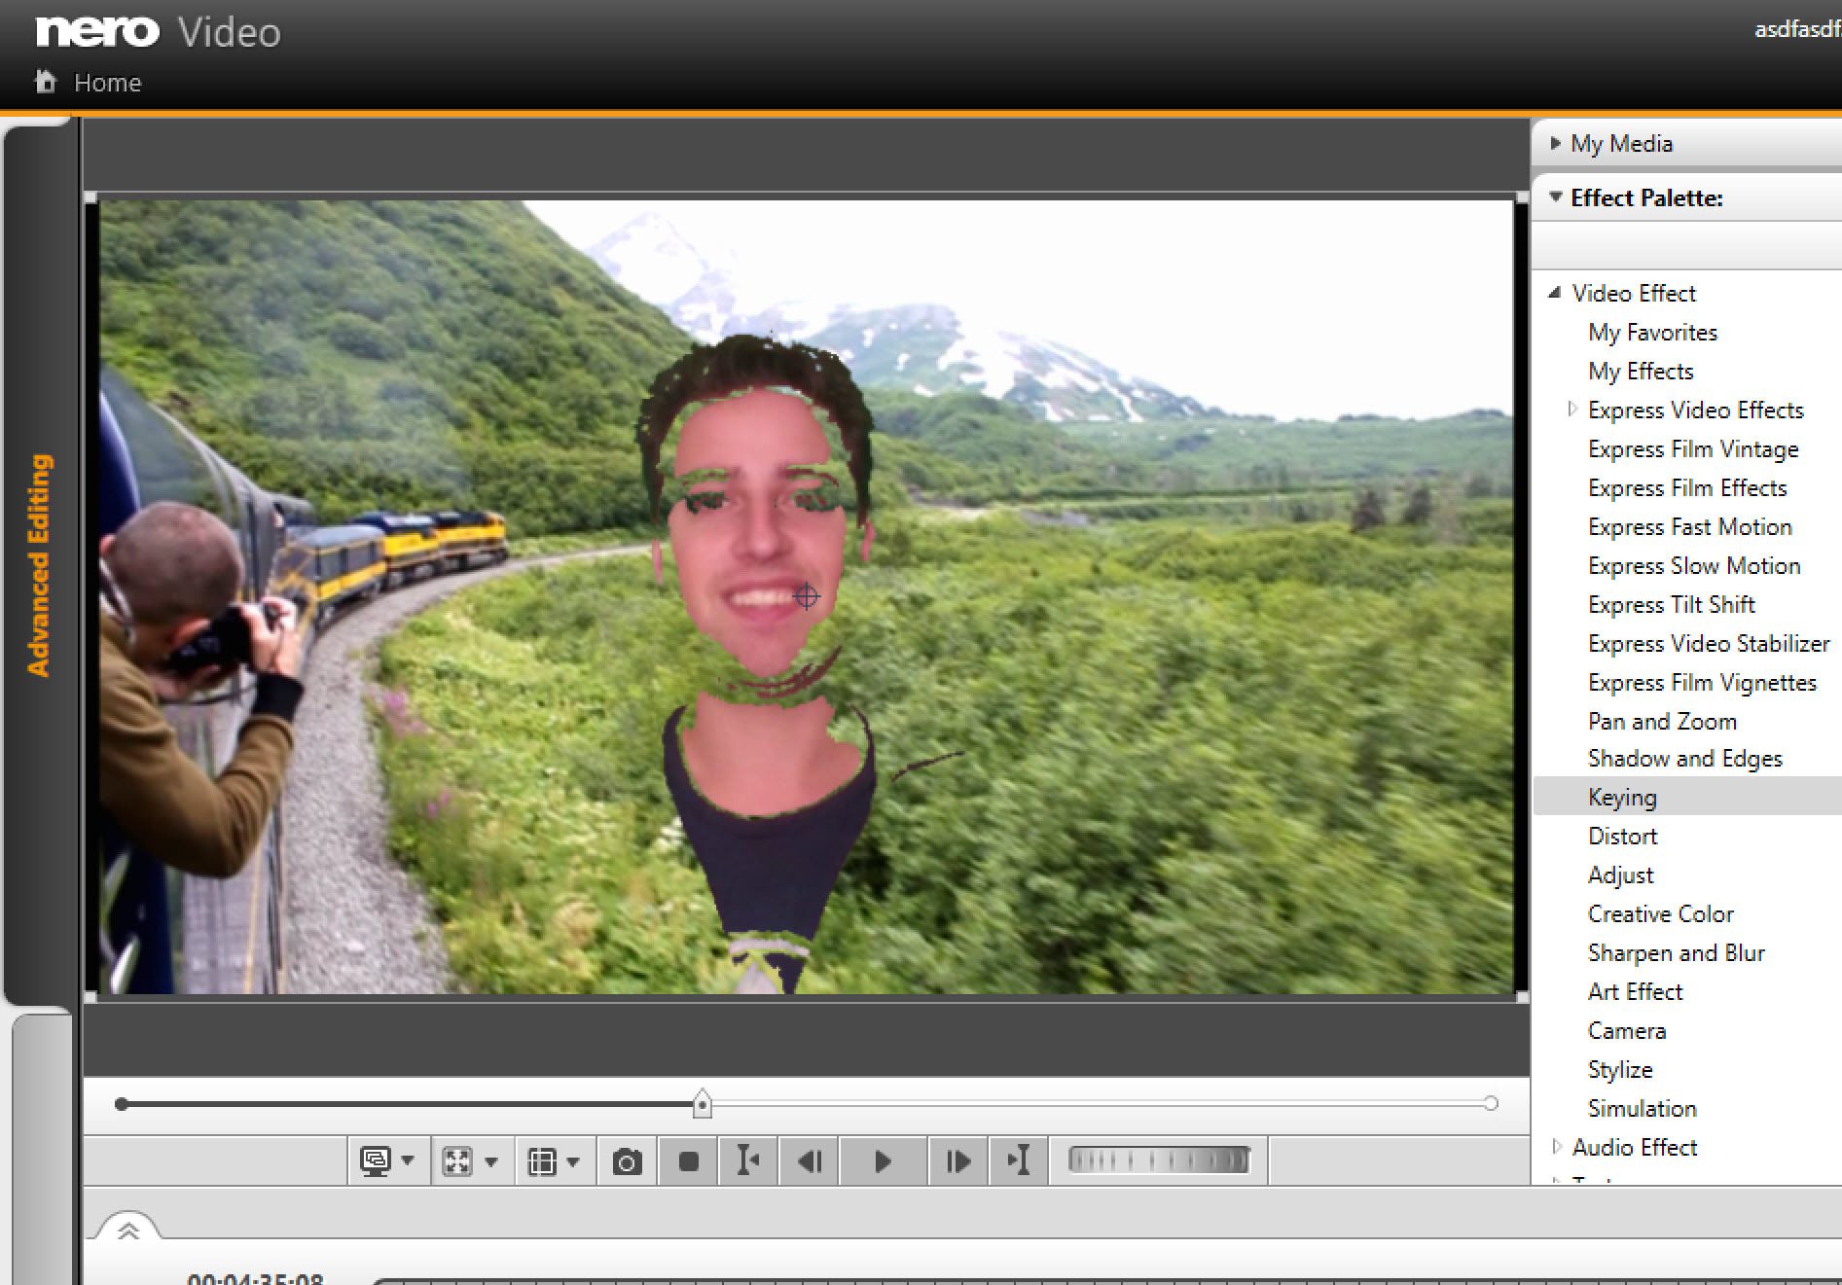Open the Advanced Editing tab

pos(38,564)
